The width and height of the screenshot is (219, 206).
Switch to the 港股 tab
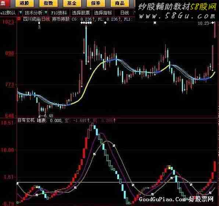pos(25,3)
